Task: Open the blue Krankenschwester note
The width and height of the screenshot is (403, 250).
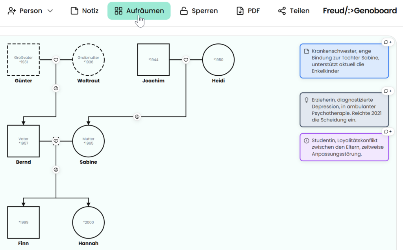Action: click(344, 61)
